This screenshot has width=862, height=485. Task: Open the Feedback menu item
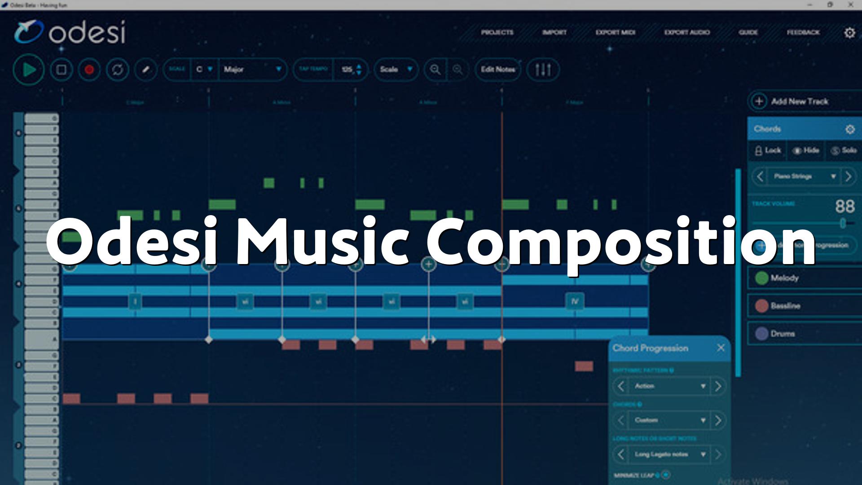[x=803, y=32]
